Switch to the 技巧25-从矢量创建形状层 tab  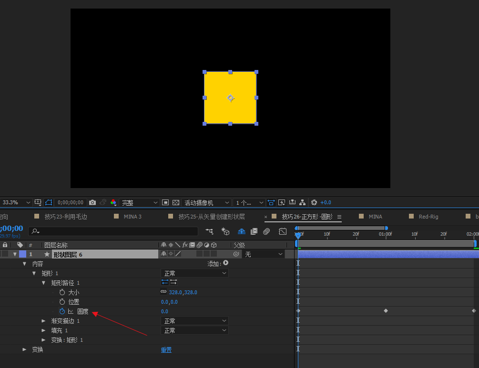(x=212, y=217)
